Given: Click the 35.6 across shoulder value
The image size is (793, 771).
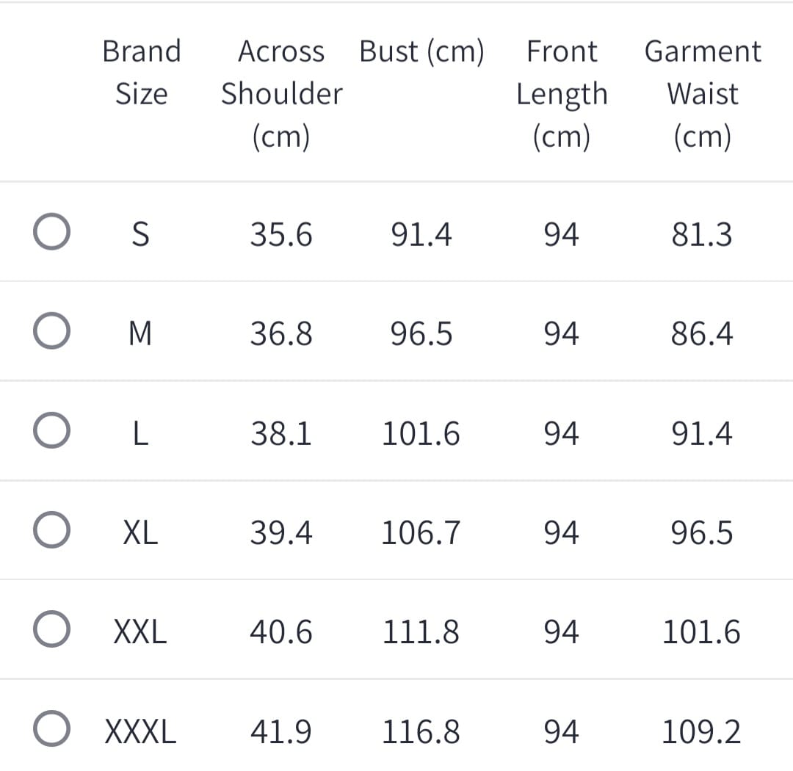Looking at the screenshot, I should tap(281, 235).
